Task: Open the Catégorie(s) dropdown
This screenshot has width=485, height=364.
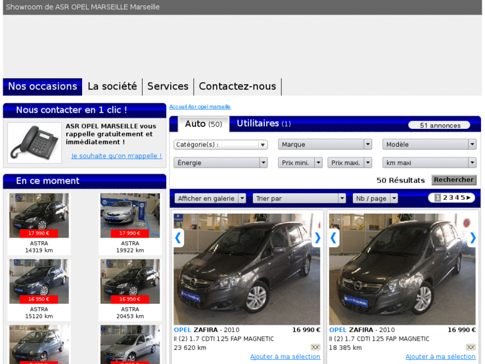Action: pos(221,144)
